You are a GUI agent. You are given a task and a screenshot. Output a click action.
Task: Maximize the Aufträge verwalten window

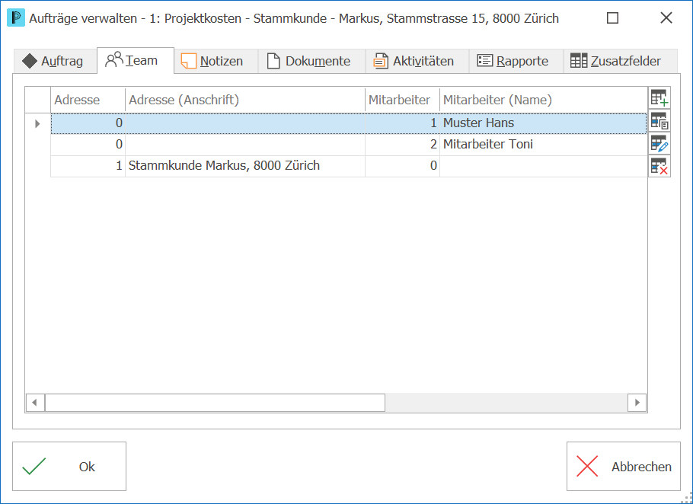tap(612, 18)
